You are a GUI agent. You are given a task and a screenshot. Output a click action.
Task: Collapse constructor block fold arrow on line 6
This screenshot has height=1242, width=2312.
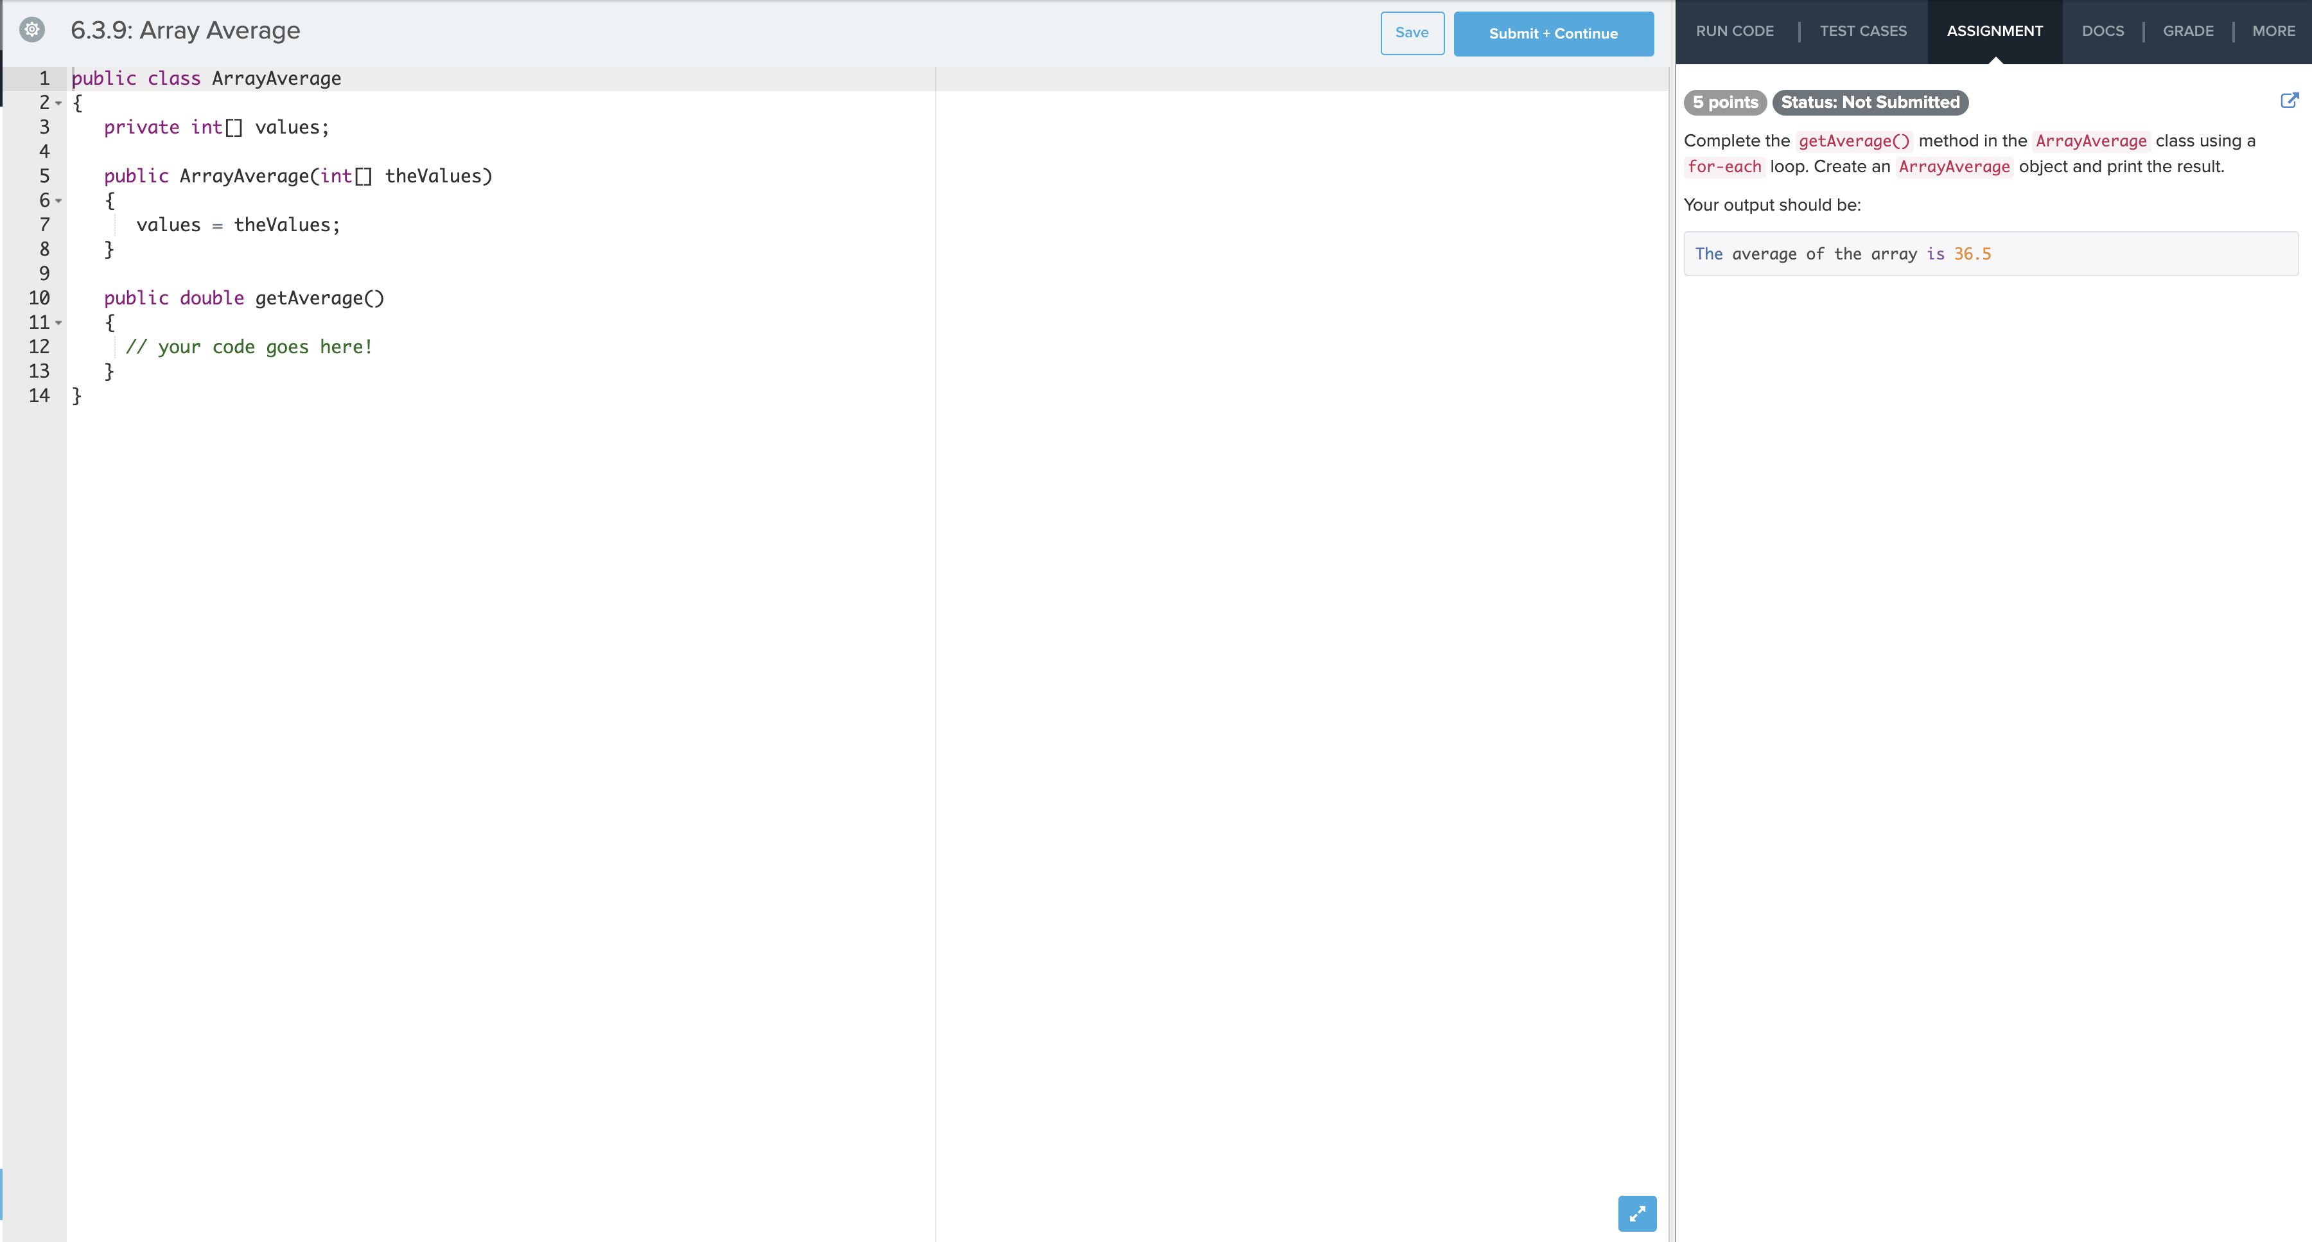tap(59, 201)
